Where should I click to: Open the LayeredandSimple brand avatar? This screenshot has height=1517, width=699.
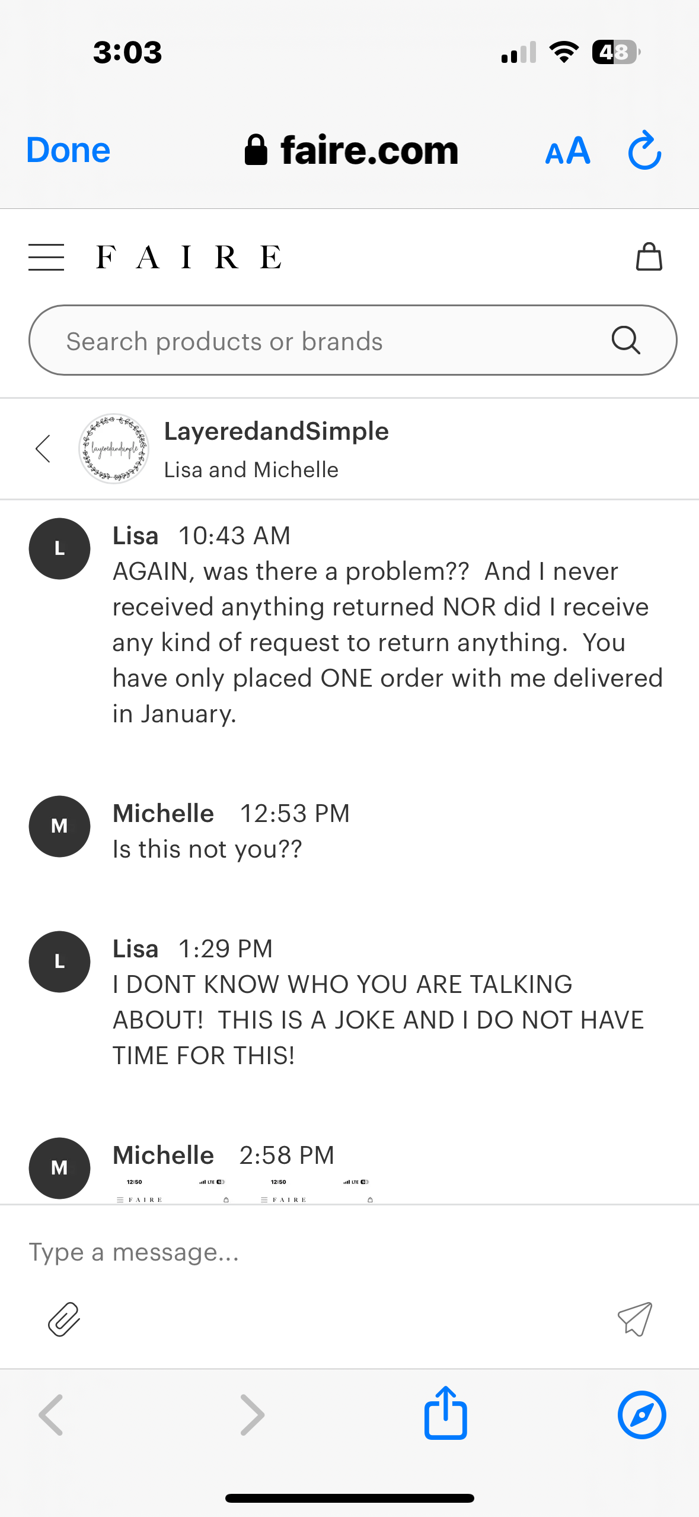pyautogui.click(x=114, y=449)
